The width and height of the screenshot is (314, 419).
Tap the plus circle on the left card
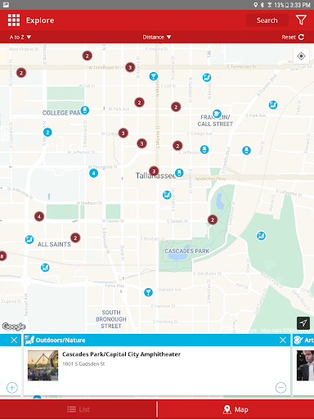click(x=12, y=387)
